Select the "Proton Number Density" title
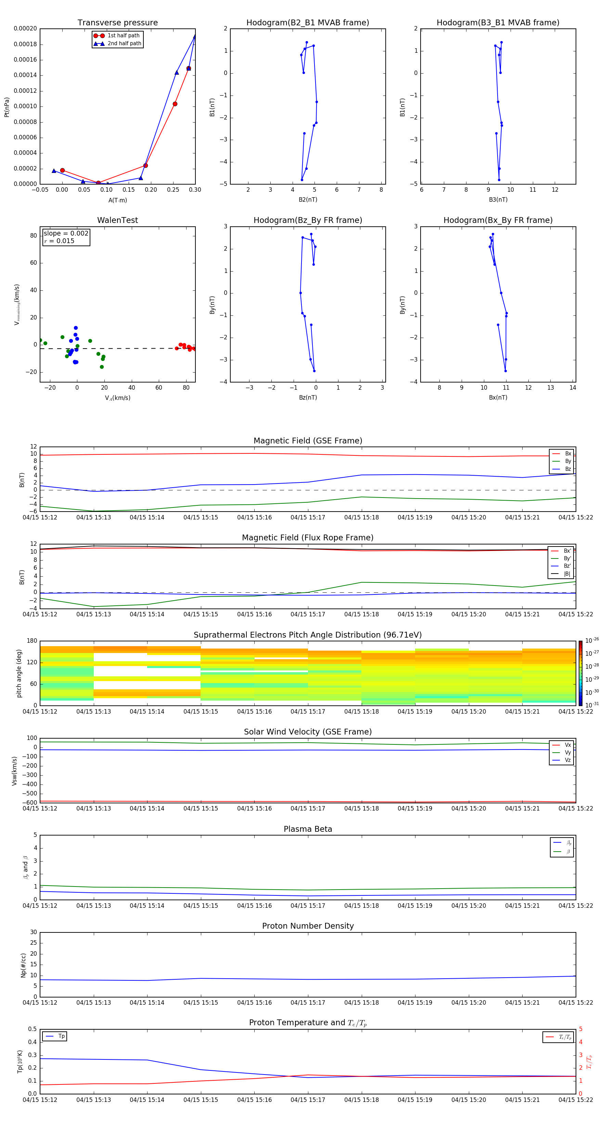This screenshot has width=616, height=1130. 308,926
